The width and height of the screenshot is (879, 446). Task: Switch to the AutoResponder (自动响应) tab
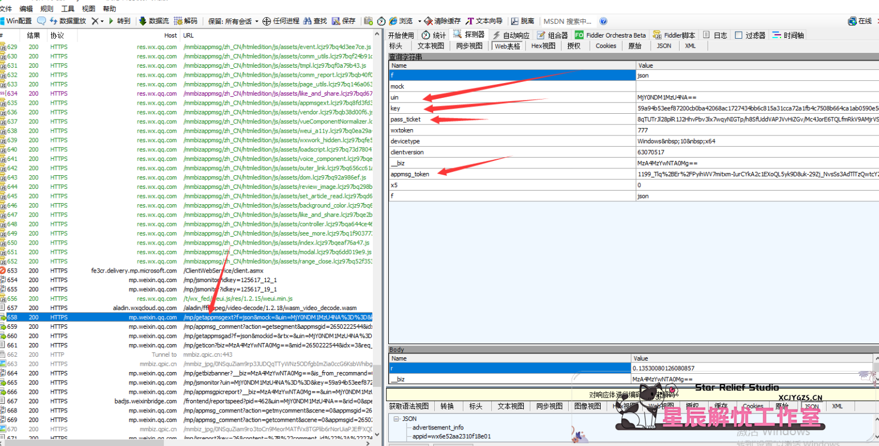(511, 35)
